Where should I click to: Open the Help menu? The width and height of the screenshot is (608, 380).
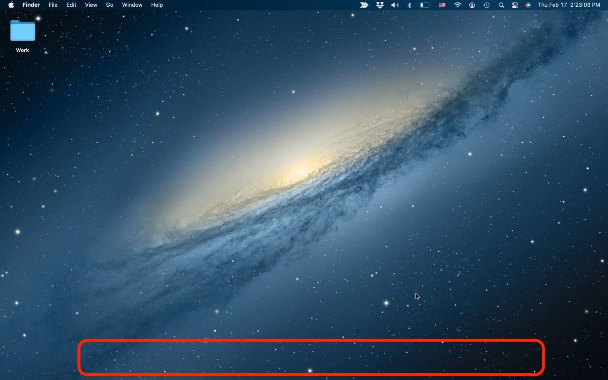(157, 5)
